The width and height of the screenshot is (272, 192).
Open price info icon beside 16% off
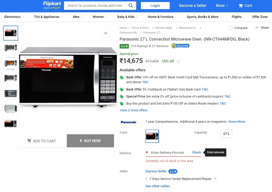(178, 61)
